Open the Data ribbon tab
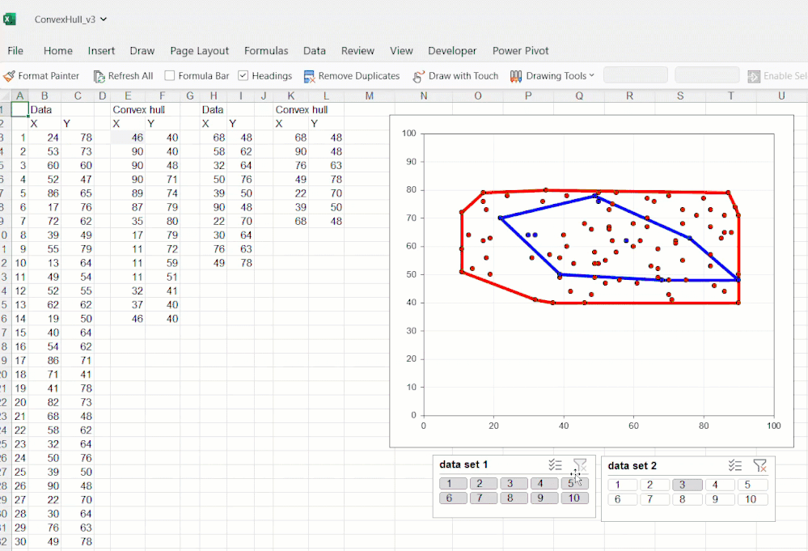The width and height of the screenshot is (808, 551). (x=315, y=50)
